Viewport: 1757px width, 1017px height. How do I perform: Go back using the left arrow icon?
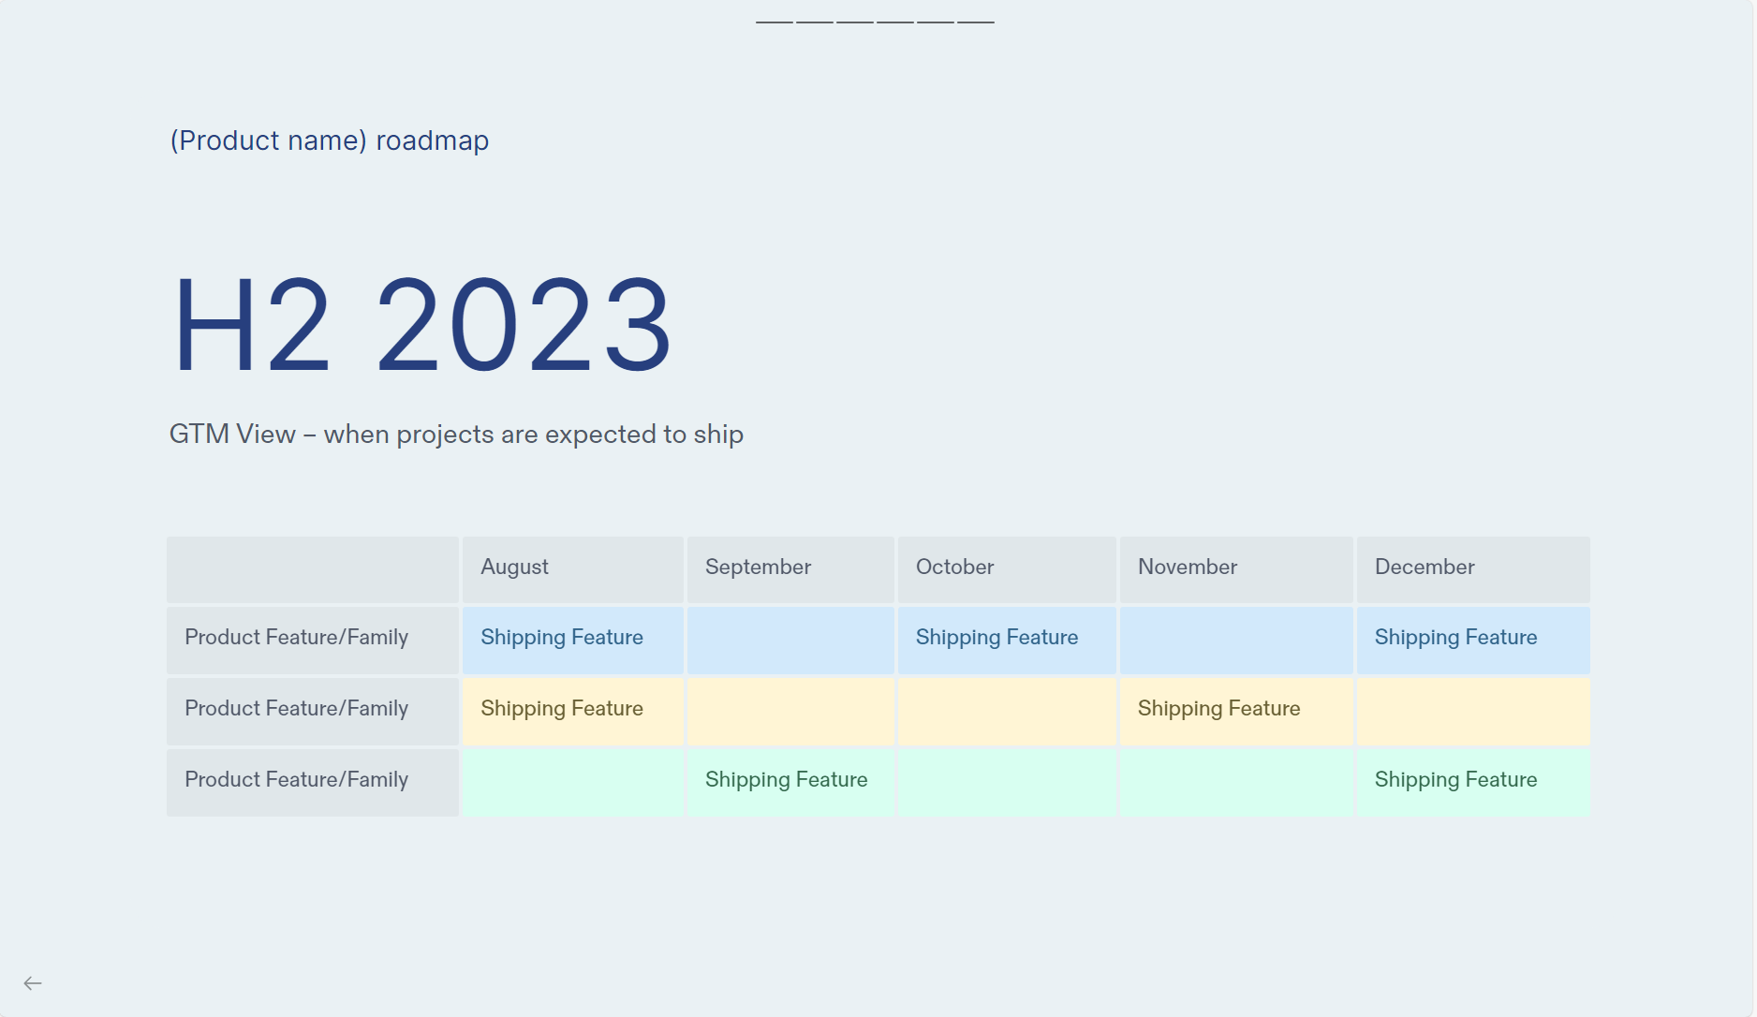(33, 983)
